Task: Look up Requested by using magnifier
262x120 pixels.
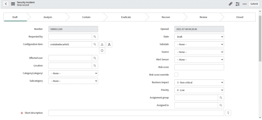Action: [95, 37]
